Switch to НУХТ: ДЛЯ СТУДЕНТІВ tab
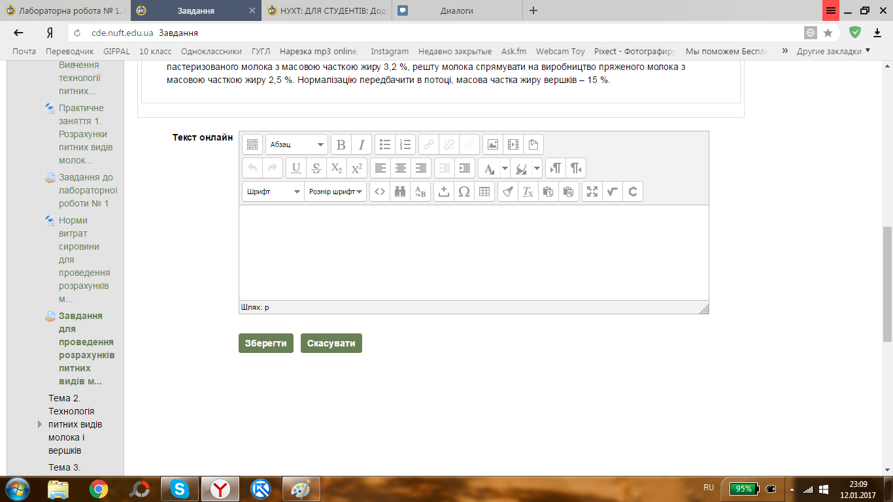 326,10
